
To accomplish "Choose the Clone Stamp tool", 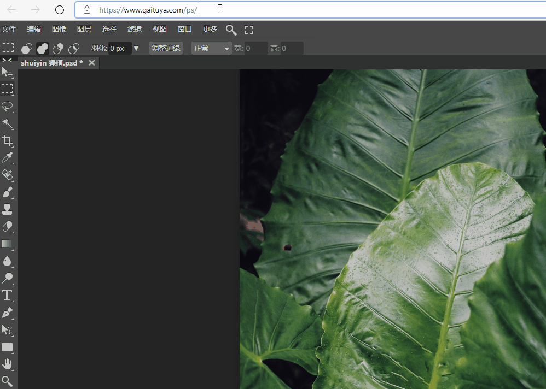I will pyautogui.click(x=8, y=209).
